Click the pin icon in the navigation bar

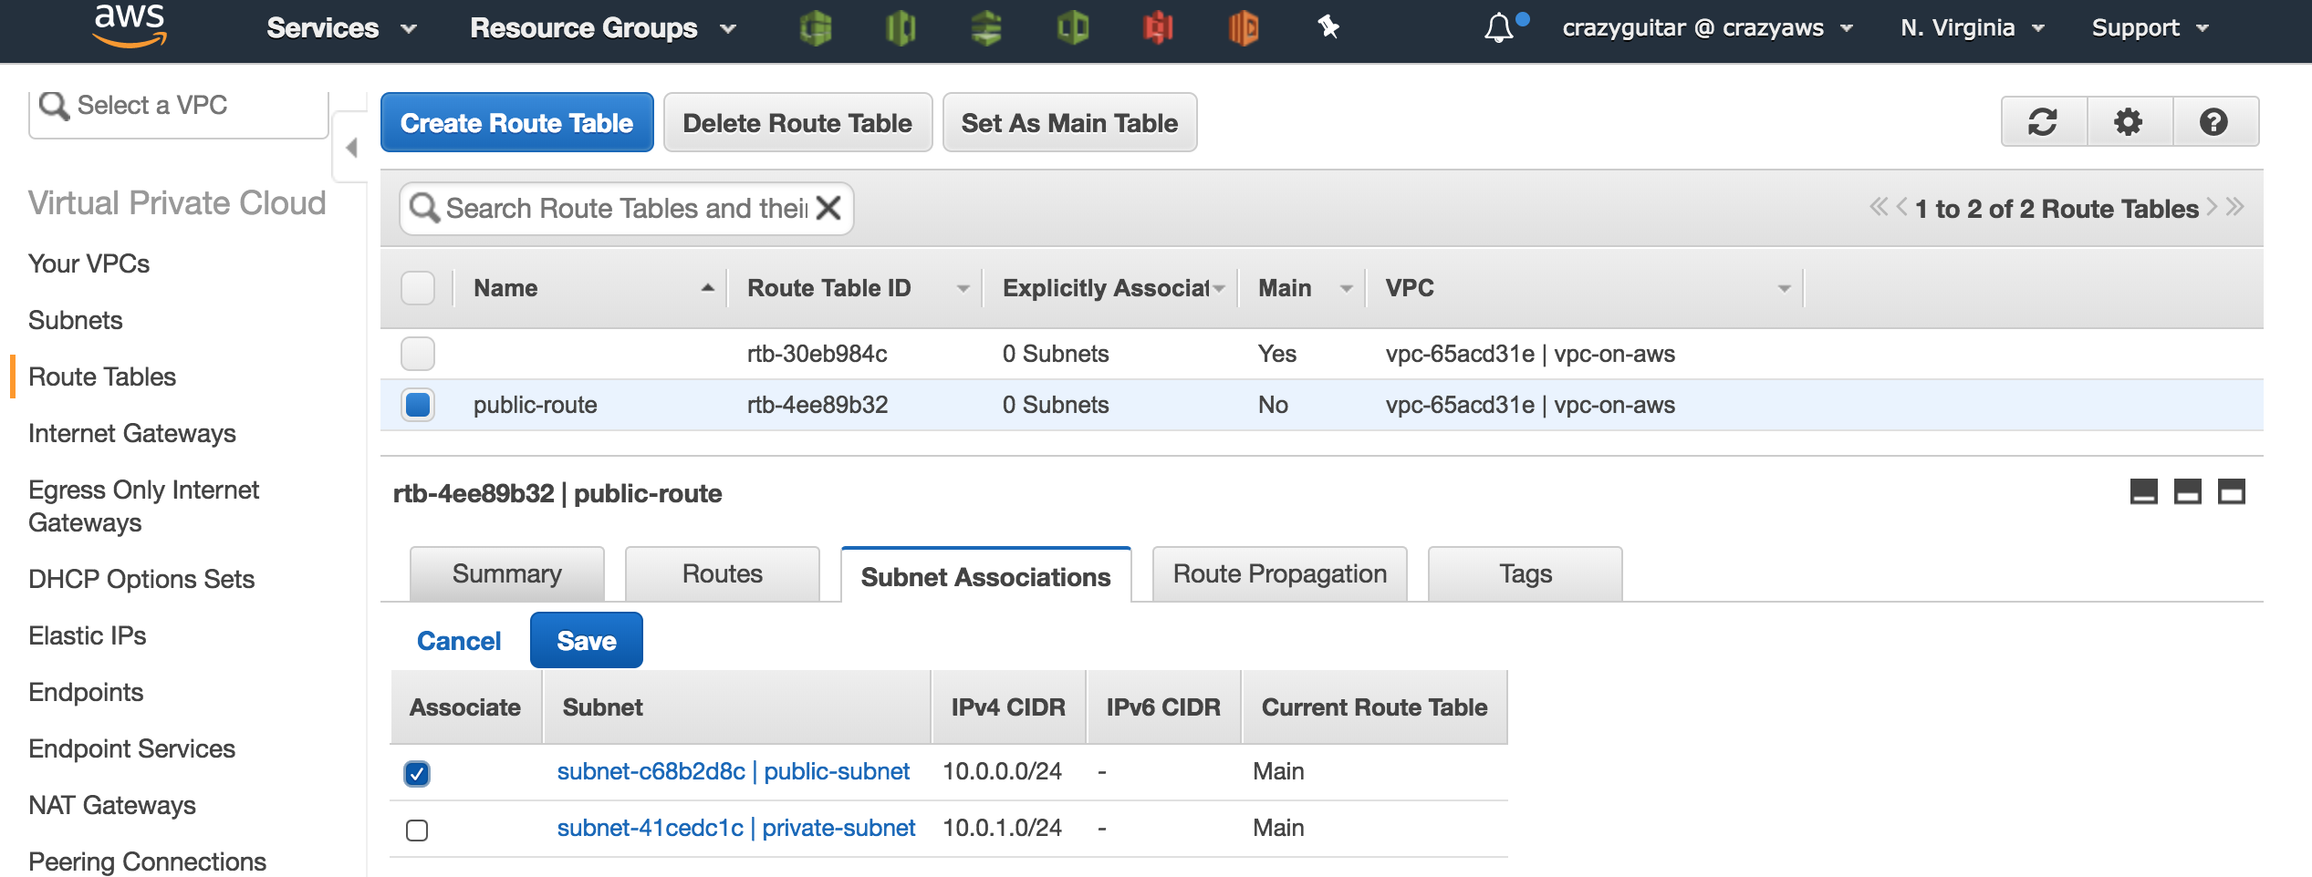pos(1328,27)
